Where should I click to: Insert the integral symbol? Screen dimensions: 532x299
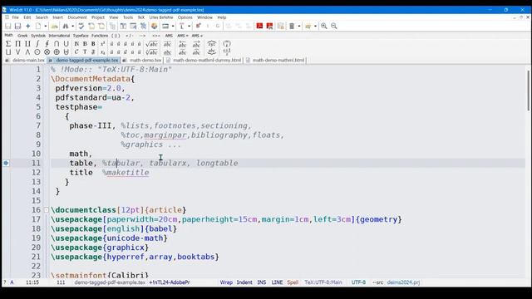(37, 44)
